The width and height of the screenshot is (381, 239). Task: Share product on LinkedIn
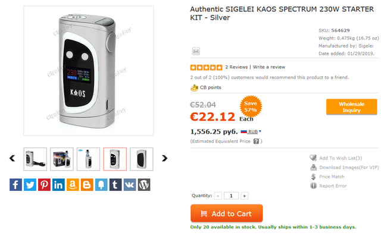[58, 185]
